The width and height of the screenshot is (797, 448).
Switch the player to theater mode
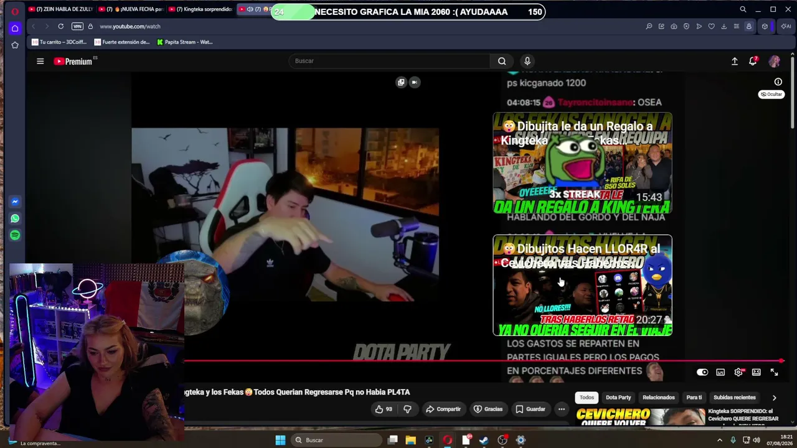757,372
